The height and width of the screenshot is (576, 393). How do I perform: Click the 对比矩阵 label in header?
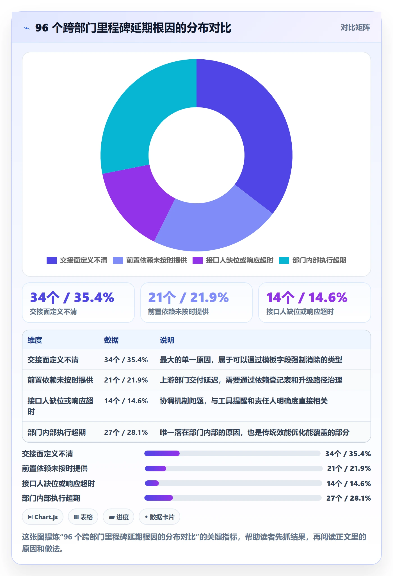click(x=355, y=28)
